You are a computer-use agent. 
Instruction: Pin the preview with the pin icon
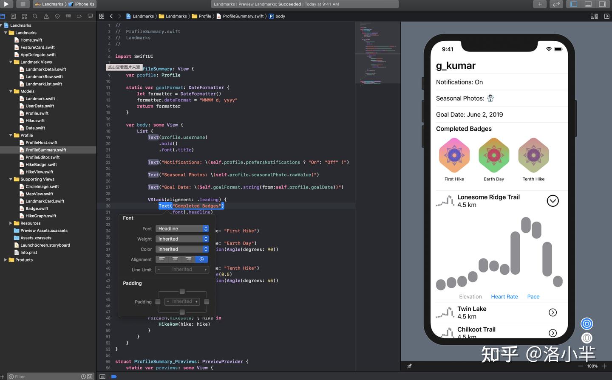click(x=409, y=366)
